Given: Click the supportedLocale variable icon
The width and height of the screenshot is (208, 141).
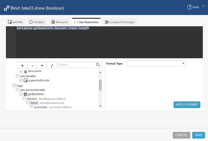Looking at the screenshot, I should (x=26, y=80).
